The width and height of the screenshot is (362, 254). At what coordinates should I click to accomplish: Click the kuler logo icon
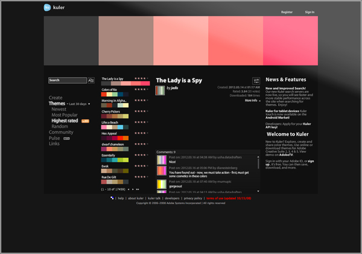[47, 7]
